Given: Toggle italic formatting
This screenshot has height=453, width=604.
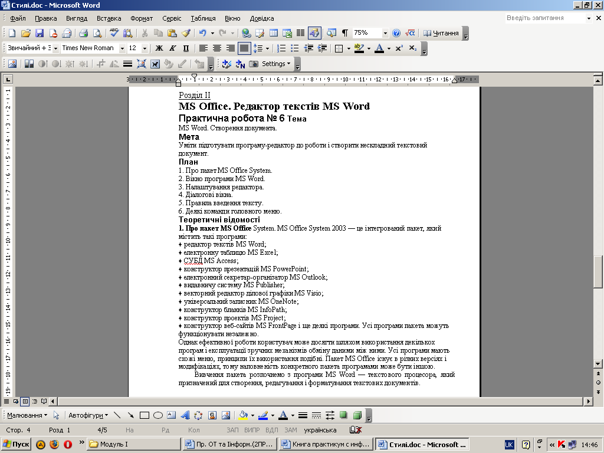Looking at the screenshot, I should click(x=173, y=48).
